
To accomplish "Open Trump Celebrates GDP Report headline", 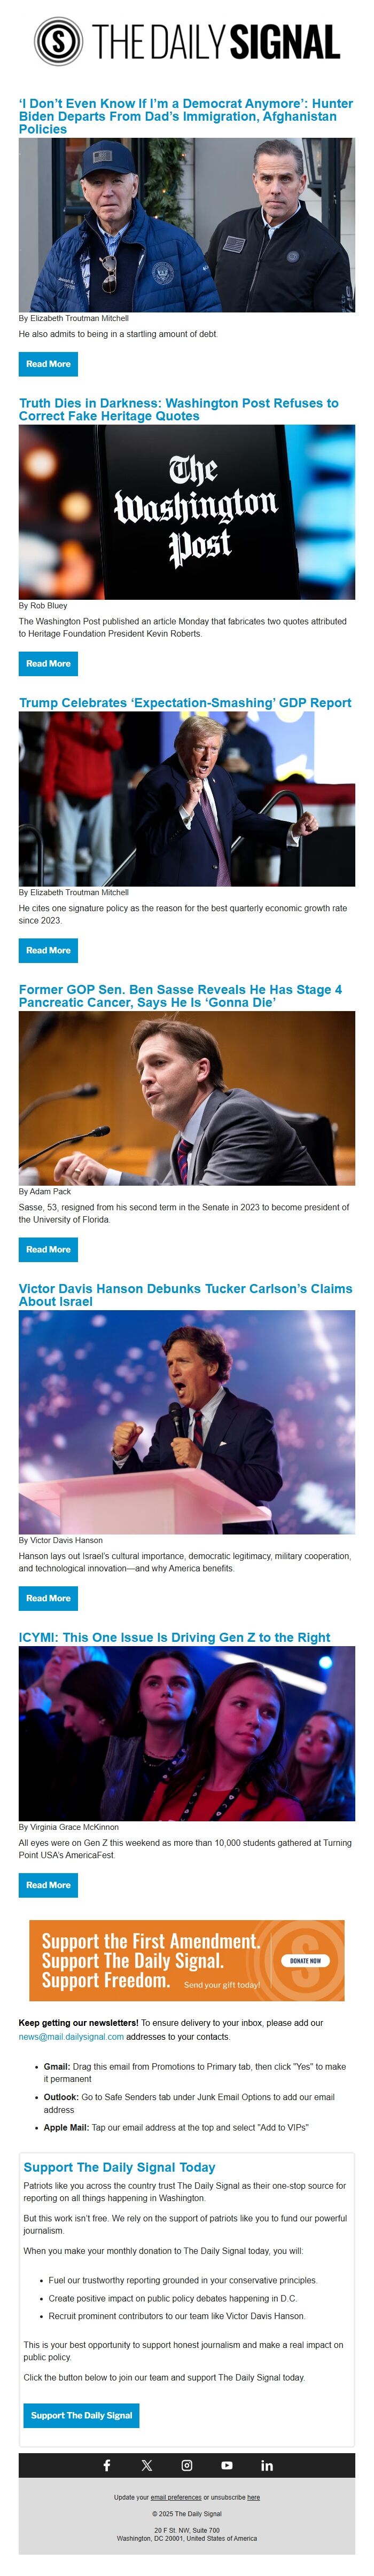I will (x=185, y=702).
